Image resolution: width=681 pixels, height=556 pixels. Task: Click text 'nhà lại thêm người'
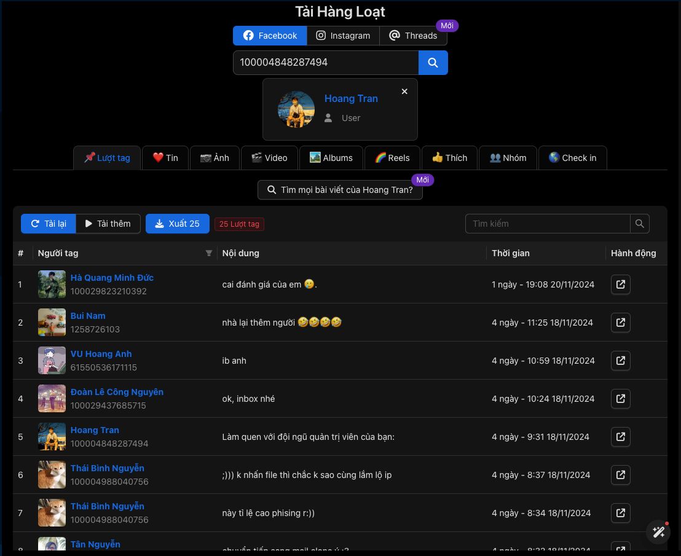(x=258, y=323)
